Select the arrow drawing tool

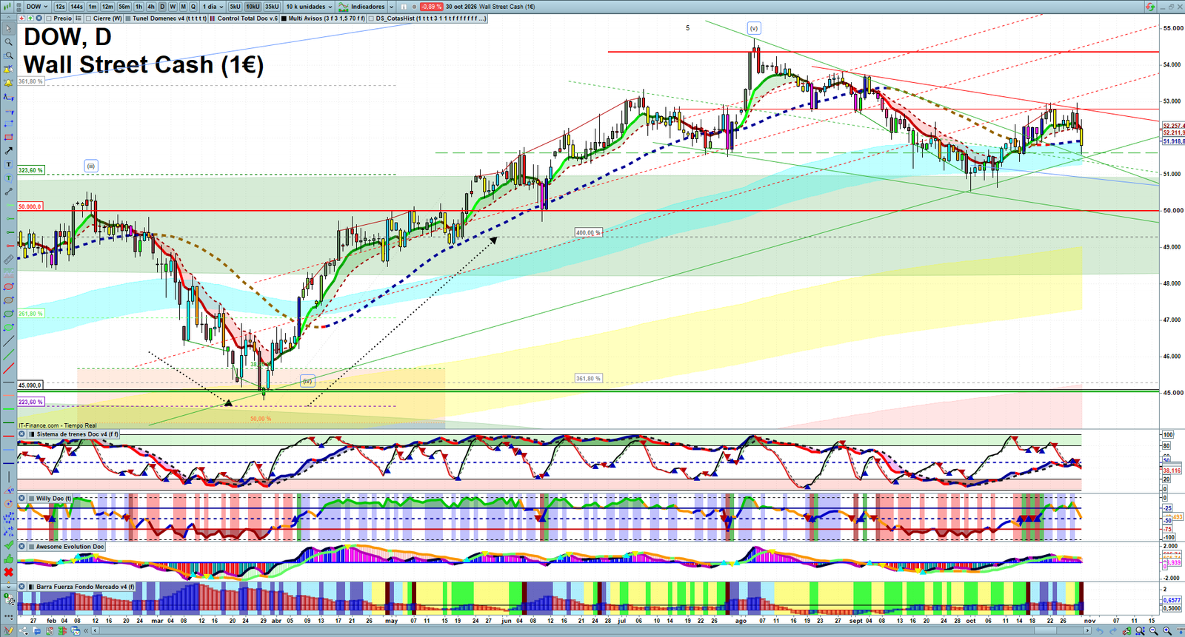coord(8,150)
